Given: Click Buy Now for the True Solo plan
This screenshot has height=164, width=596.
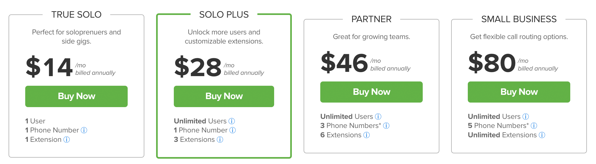Looking at the screenshot, I should click(x=76, y=96).
